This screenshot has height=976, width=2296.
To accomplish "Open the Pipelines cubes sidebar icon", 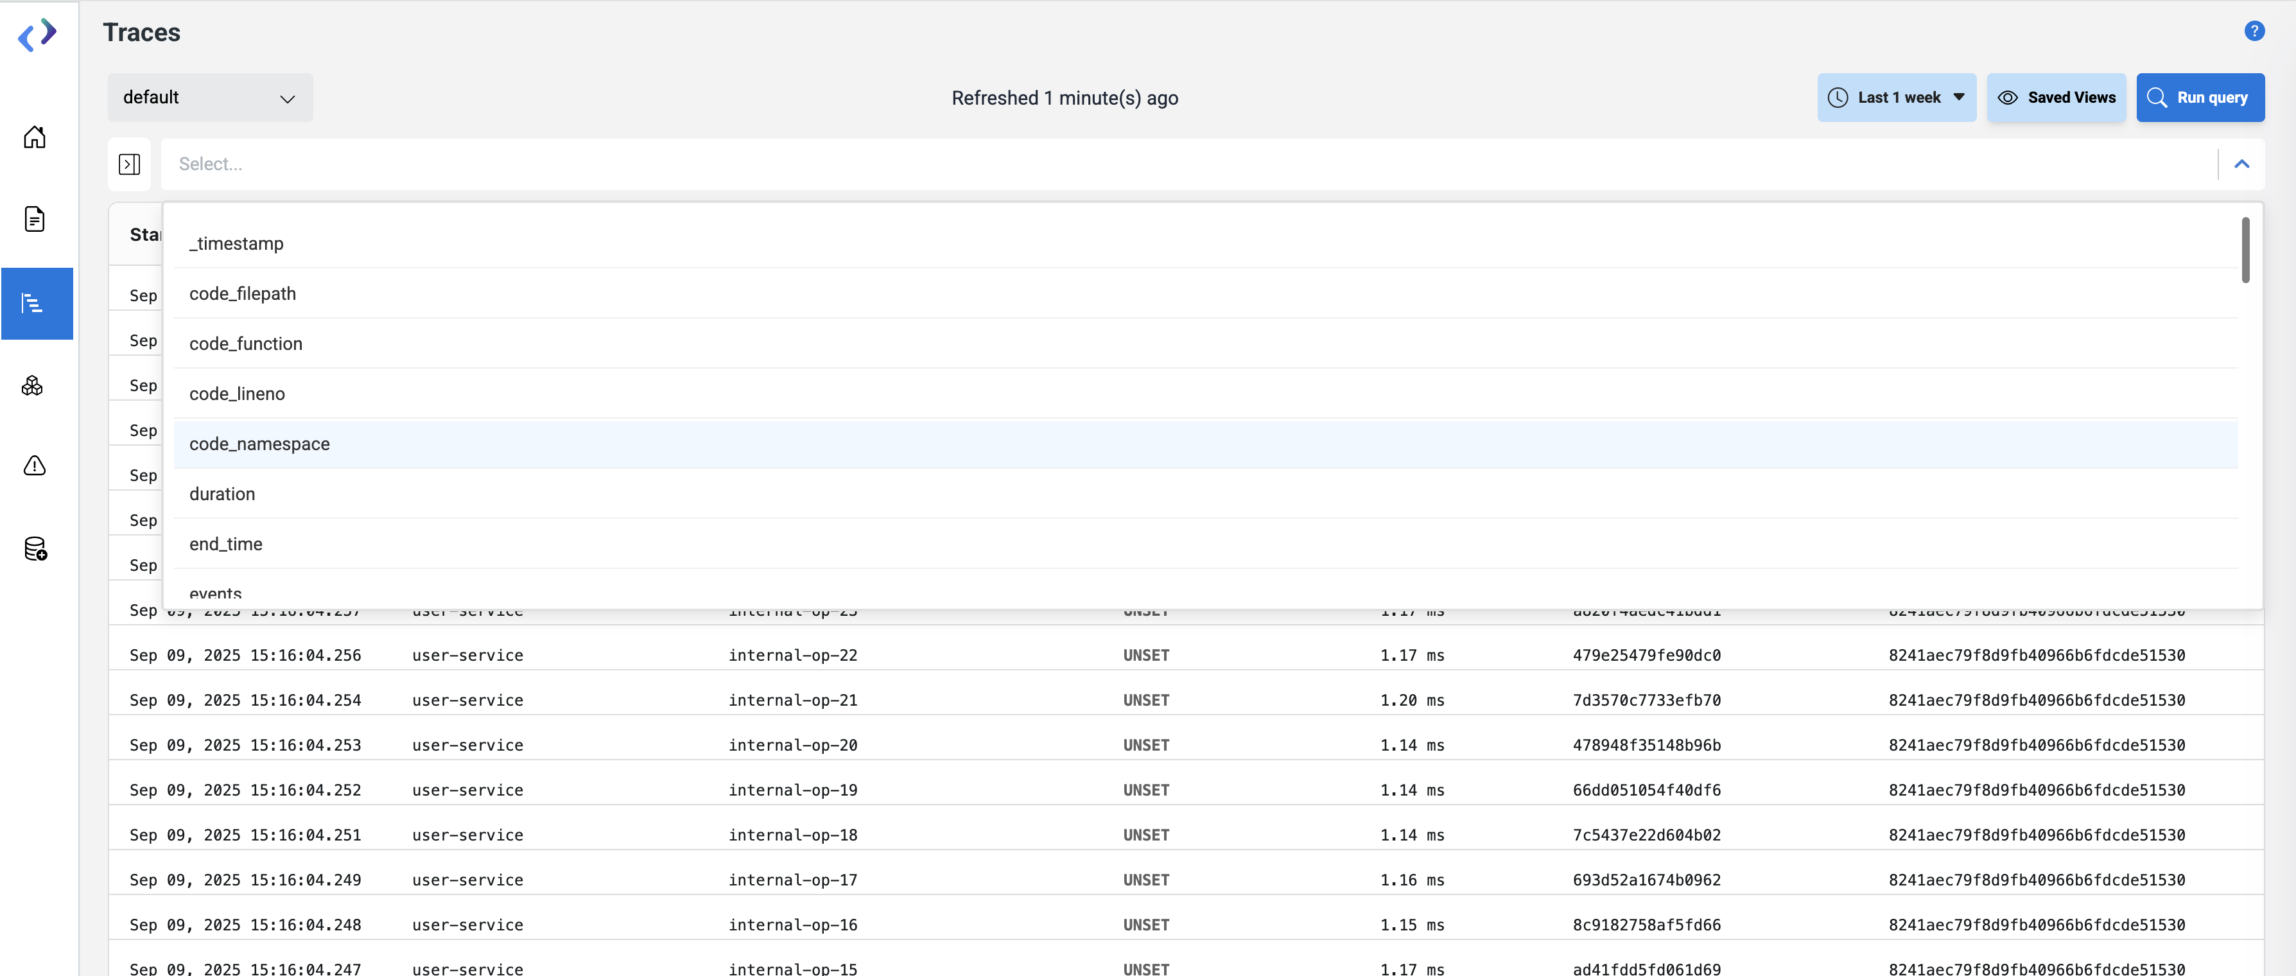I will coord(33,386).
